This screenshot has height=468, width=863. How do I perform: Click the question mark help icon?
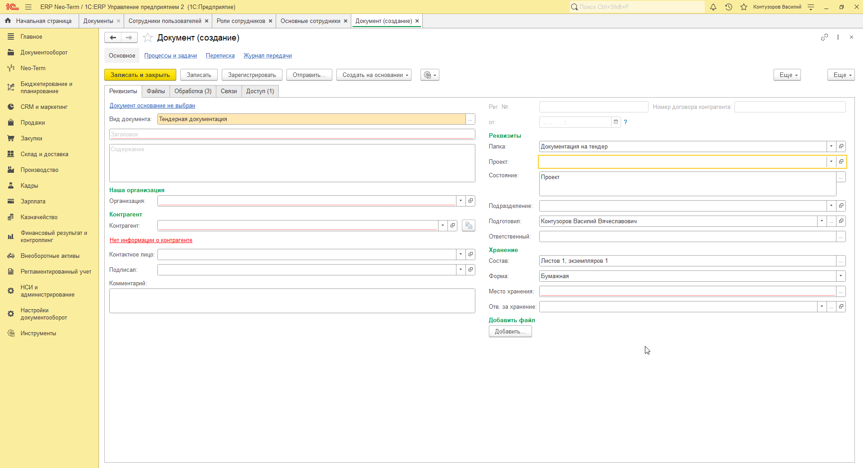625,122
